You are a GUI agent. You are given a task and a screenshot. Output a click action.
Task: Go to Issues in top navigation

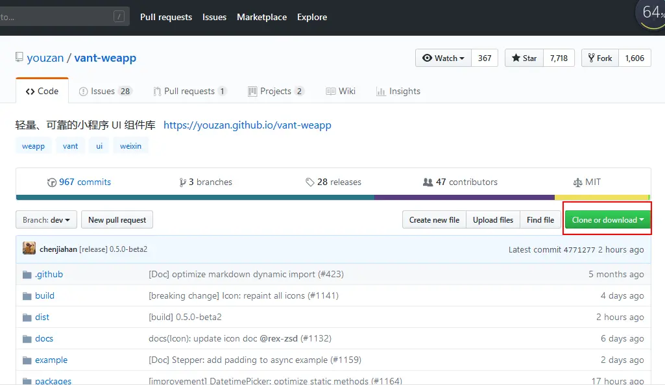click(x=214, y=17)
